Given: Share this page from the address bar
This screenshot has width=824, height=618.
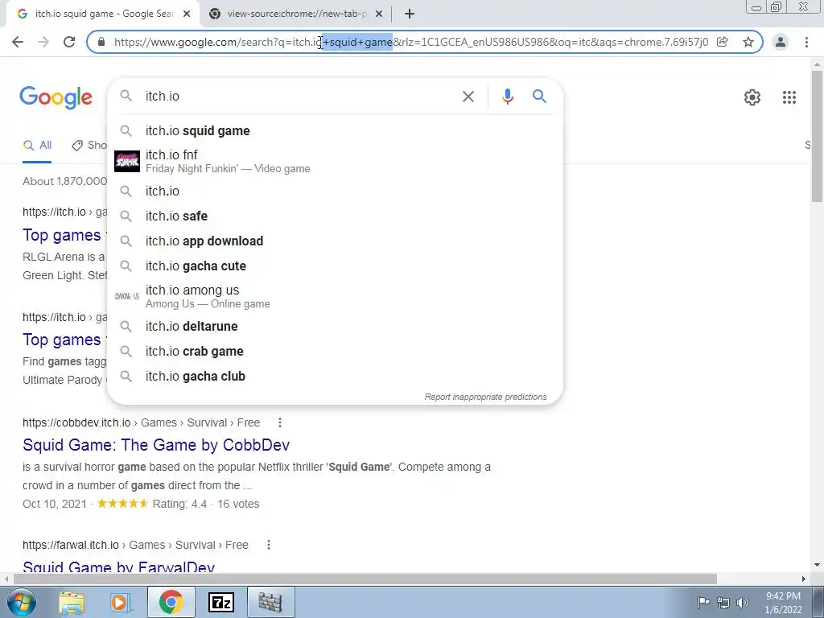Looking at the screenshot, I should click(x=723, y=42).
